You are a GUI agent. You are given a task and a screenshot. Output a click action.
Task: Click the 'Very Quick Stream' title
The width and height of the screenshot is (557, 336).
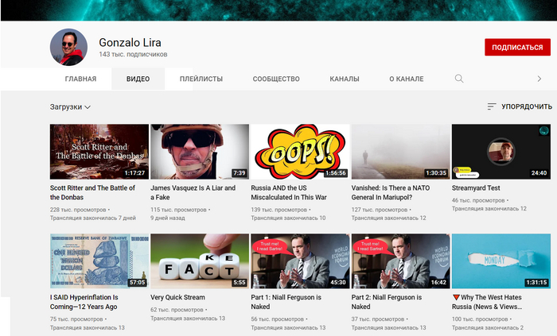point(177,297)
